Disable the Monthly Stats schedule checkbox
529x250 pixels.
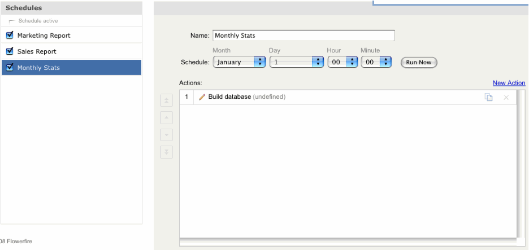(x=10, y=68)
